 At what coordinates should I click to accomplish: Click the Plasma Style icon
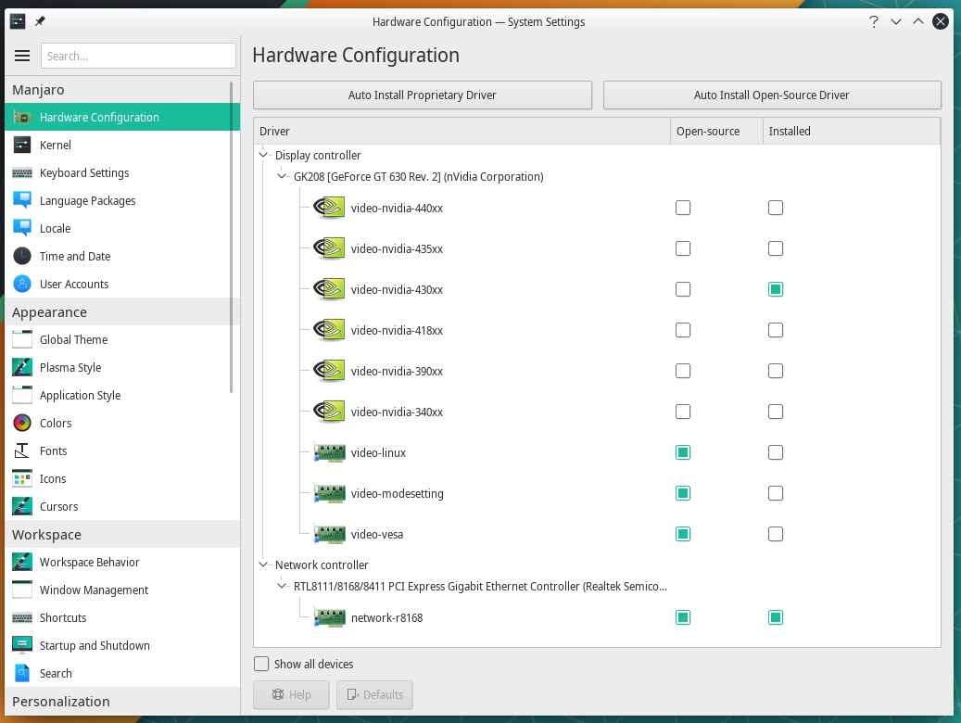pyautogui.click(x=22, y=367)
